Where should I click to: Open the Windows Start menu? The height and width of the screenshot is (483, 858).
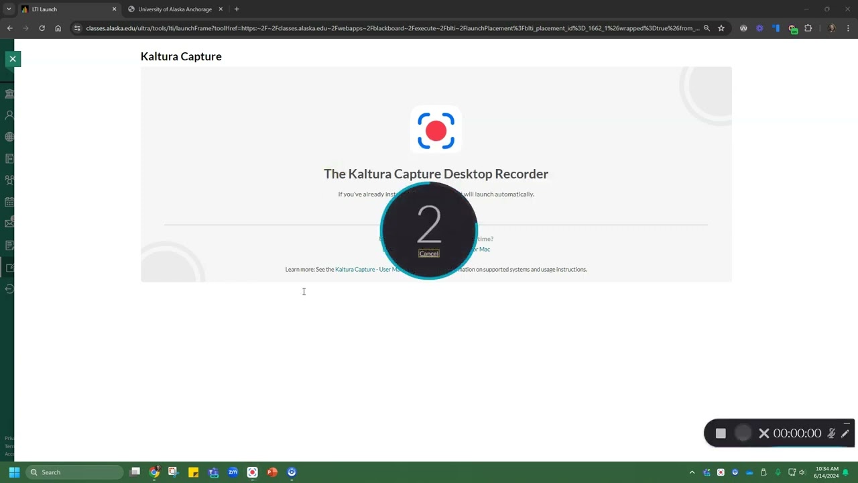coord(14,472)
